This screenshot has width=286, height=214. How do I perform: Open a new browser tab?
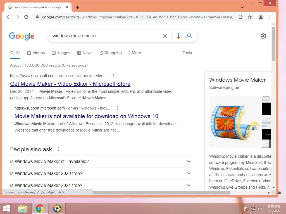[x=78, y=7]
